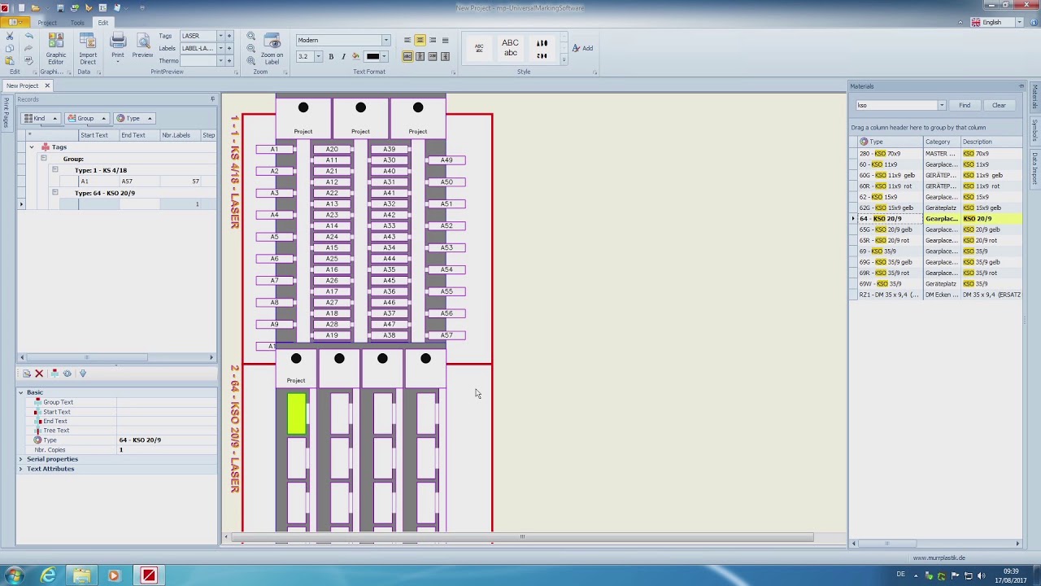This screenshot has height=586, width=1041.
Task: Open Internet Explorer from taskbar
Action: pos(49,575)
